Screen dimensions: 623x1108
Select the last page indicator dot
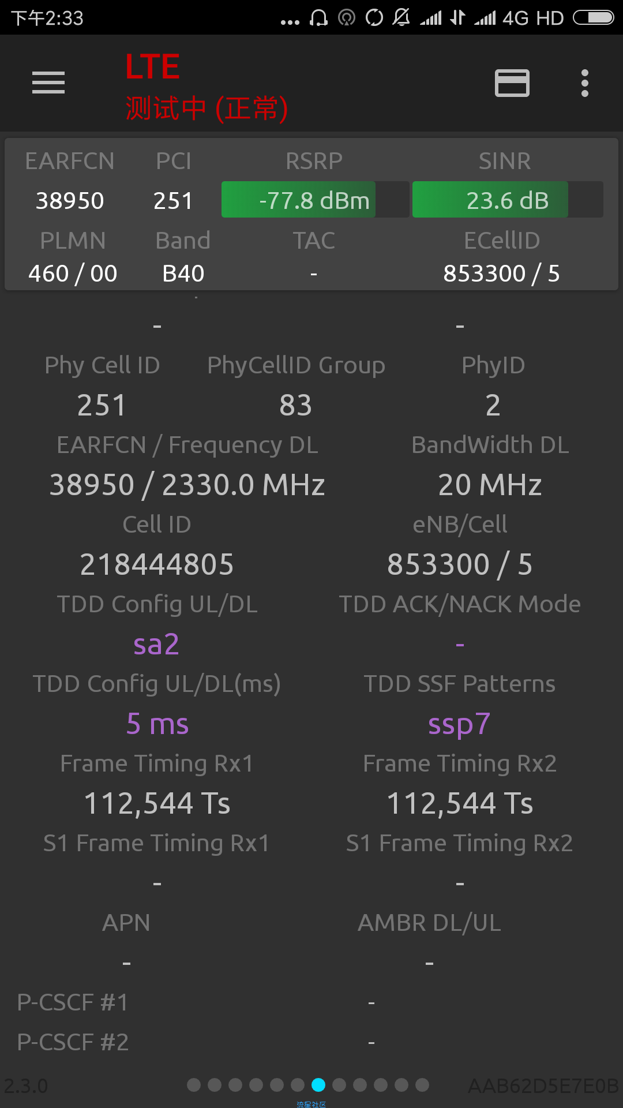(422, 1085)
